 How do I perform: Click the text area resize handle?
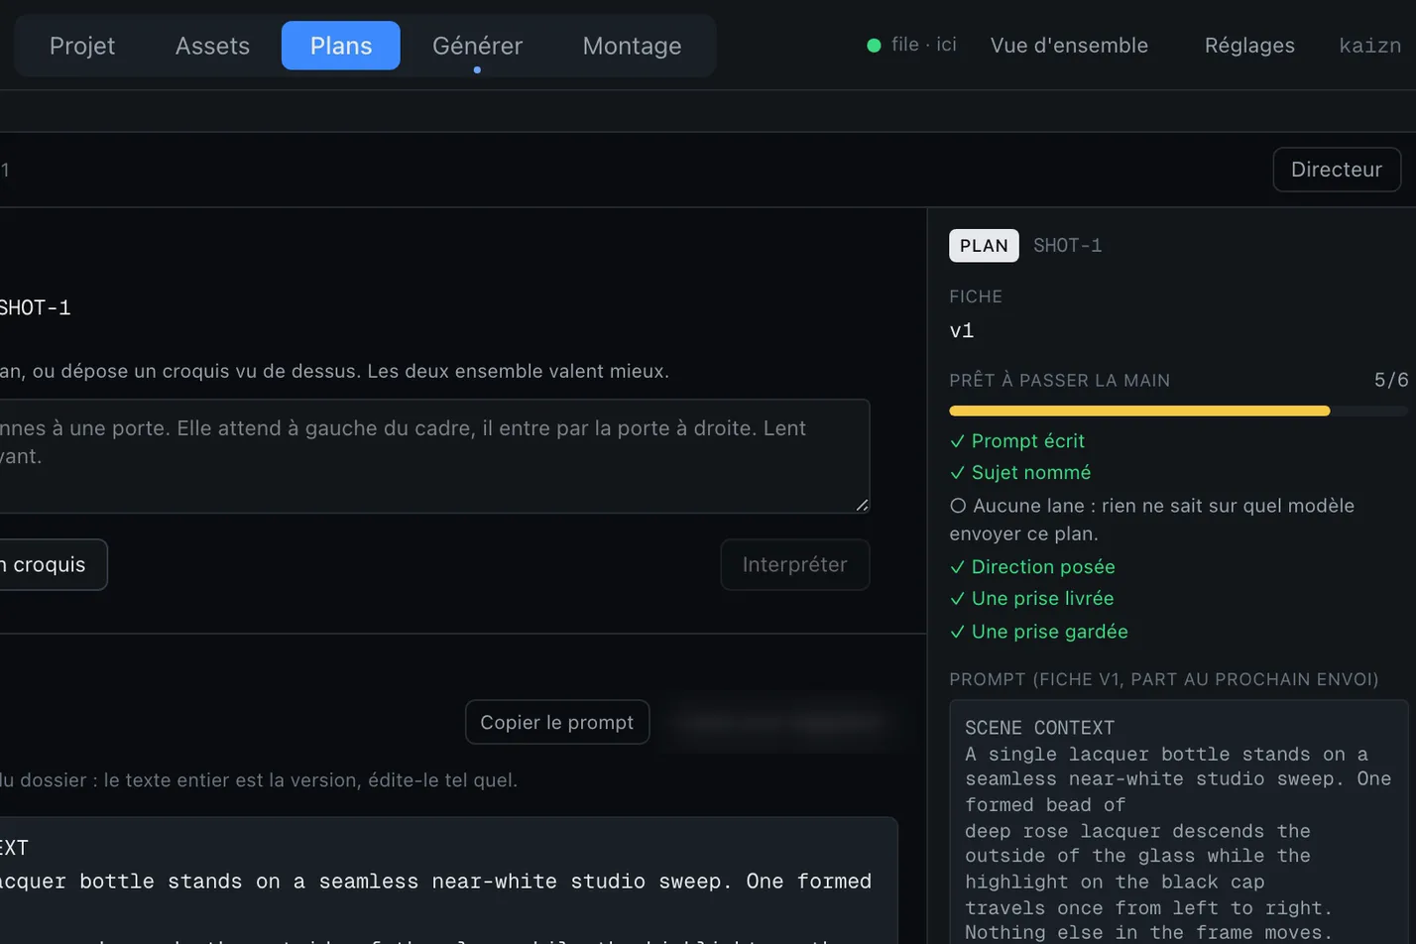(862, 505)
